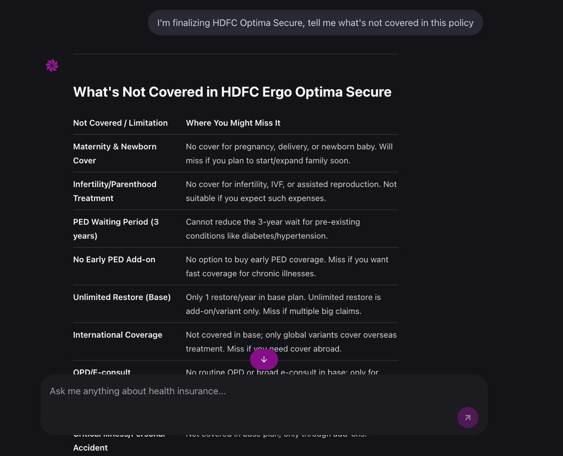
Task: Focus the 'Ask me anything about health insurance' field
Action: coord(264,404)
